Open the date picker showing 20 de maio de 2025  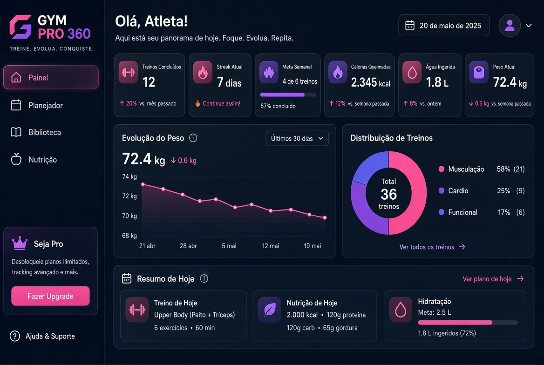pos(444,25)
